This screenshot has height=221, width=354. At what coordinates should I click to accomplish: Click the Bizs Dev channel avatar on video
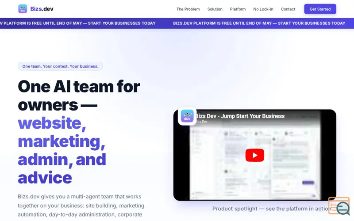click(187, 116)
